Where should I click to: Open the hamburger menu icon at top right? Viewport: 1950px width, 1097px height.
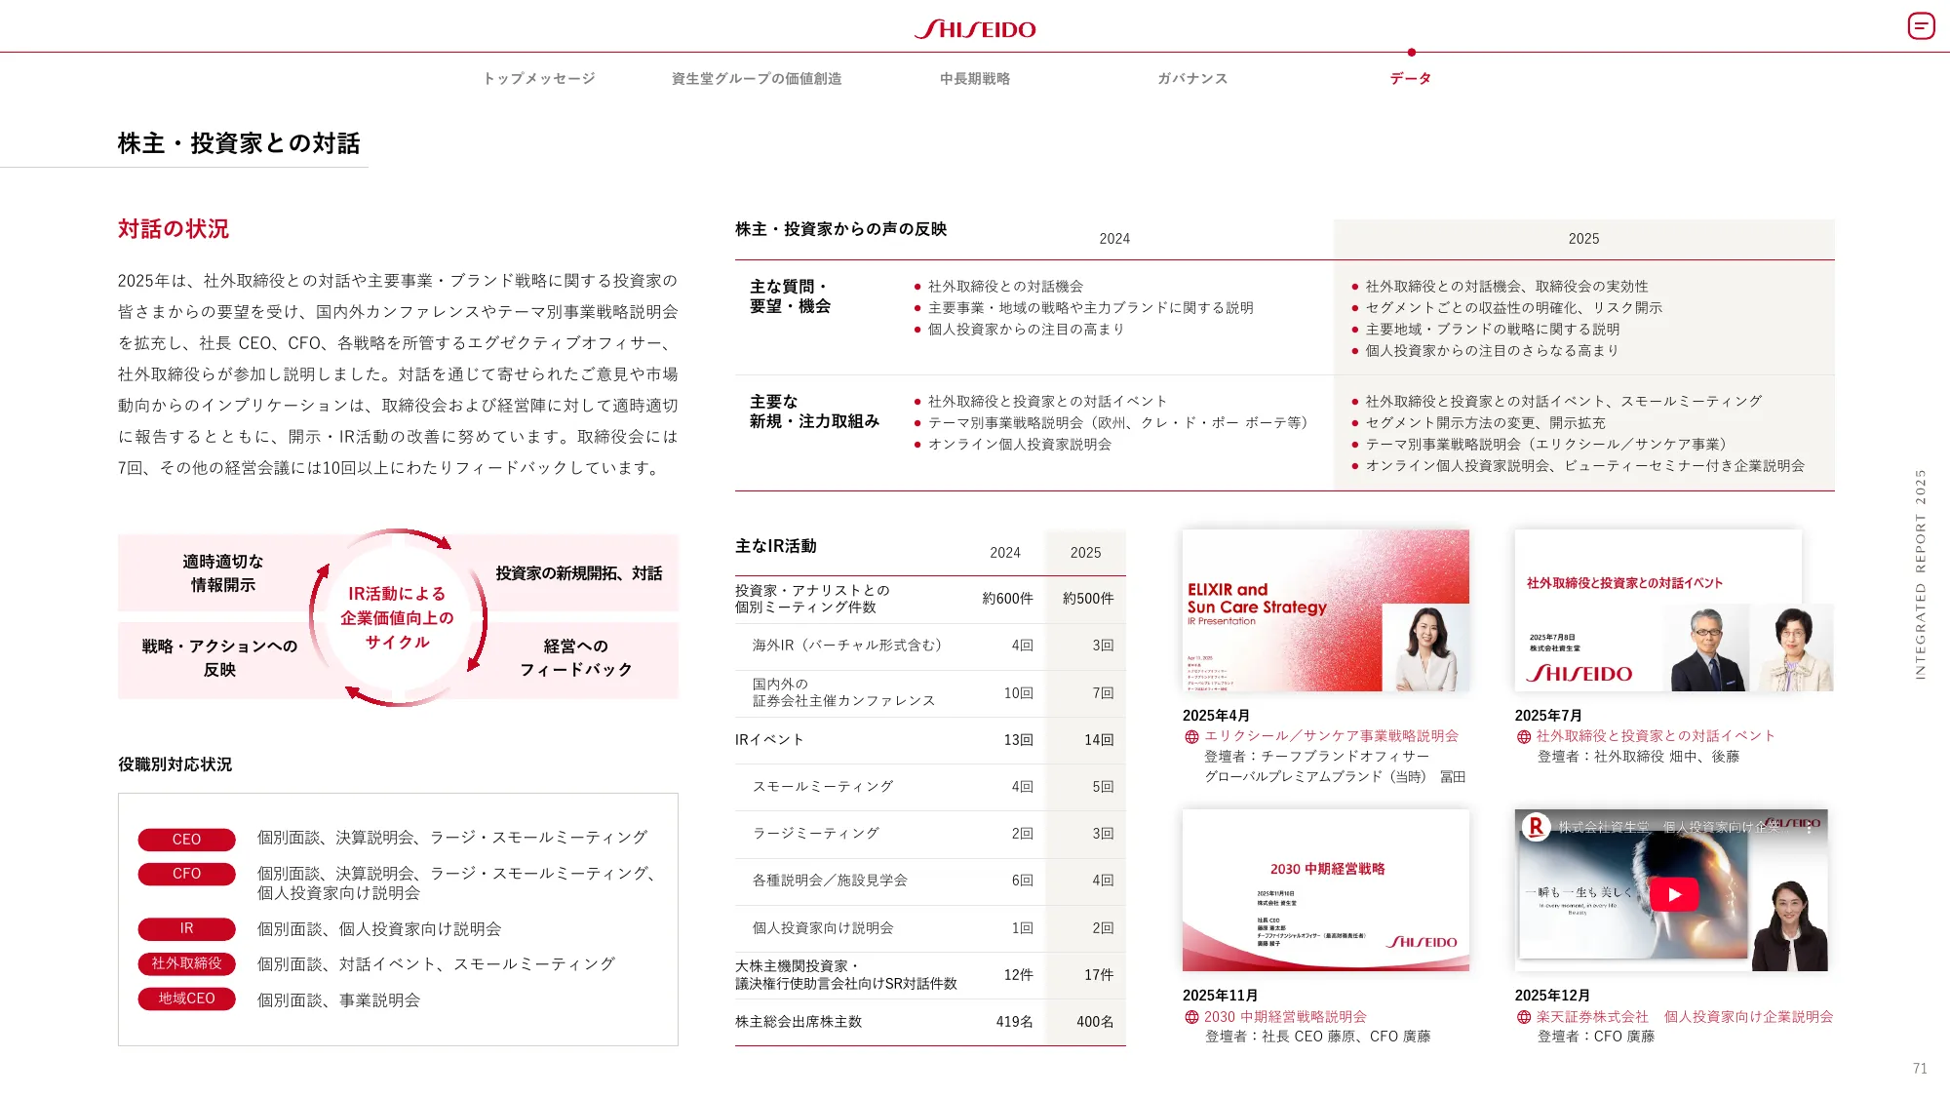(x=1921, y=25)
